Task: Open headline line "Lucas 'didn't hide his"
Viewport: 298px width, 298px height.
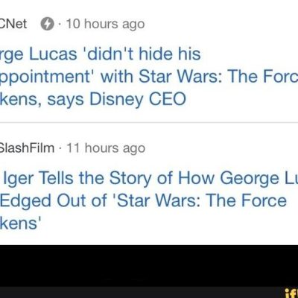Action: click(115, 54)
